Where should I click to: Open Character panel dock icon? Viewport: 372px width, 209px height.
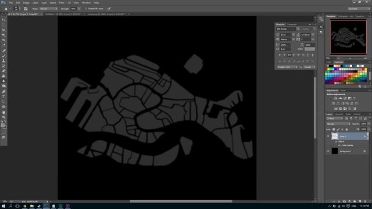coord(321,27)
